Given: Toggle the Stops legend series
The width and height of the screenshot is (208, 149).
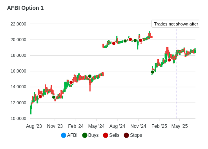Looking at the screenshot, I should coord(133,135).
